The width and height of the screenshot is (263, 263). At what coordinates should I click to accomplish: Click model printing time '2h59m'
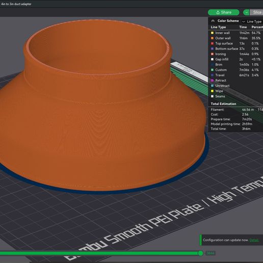click(247, 124)
